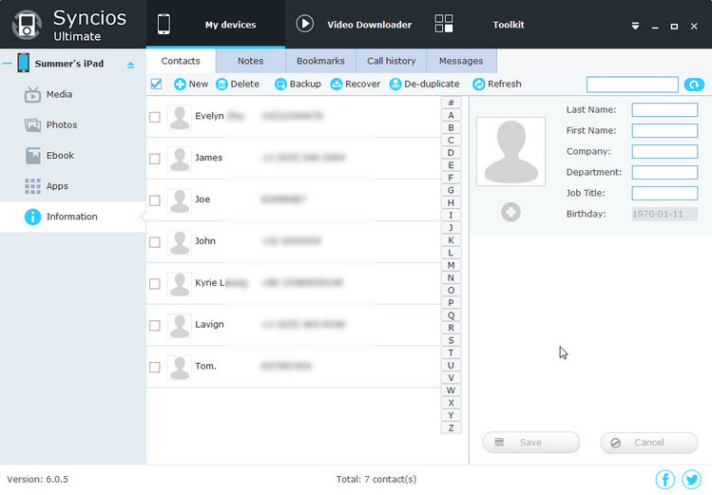Jump to letter T in index
Screen dimensions: 712x495
451,353
